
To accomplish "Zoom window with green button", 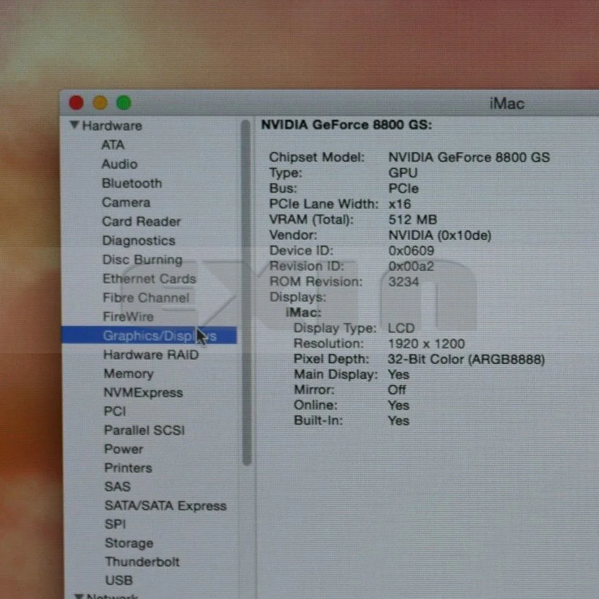I will click(x=124, y=102).
